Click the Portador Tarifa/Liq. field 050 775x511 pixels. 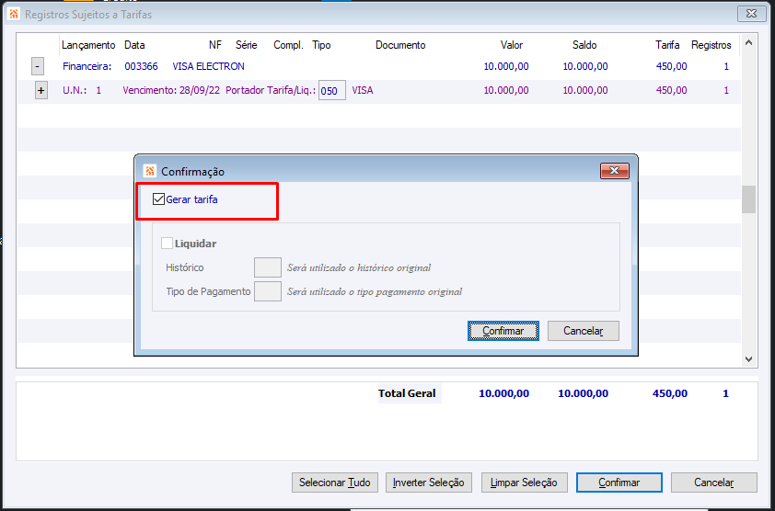click(331, 91)
